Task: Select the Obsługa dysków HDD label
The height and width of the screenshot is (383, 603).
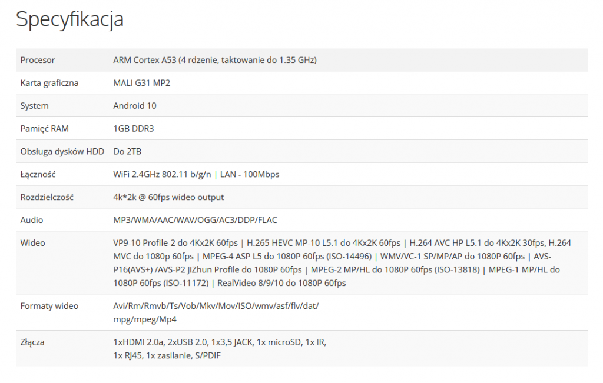Action: pyautogui.click(x=62, y=152)
